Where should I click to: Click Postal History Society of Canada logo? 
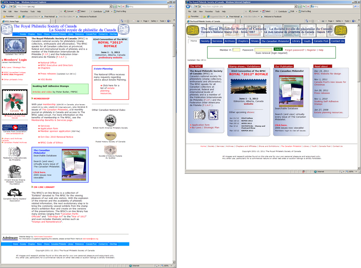point(110,135)
